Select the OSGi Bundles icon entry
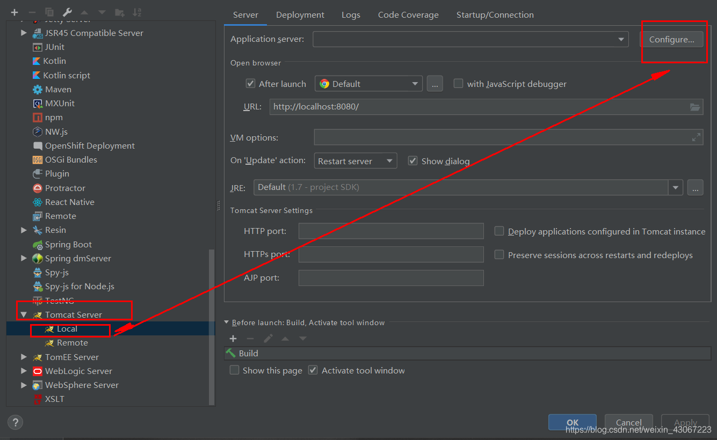 (38, 160)
